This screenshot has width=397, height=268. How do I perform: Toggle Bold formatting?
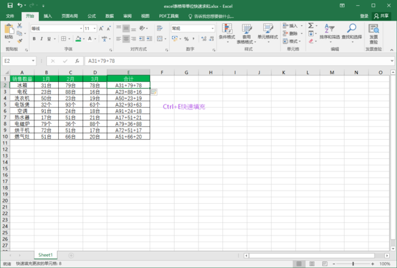coord(34,39)
